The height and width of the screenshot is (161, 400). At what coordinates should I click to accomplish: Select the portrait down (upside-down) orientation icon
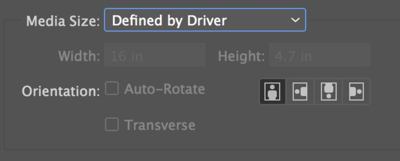pyautogui.click(x=328, y=91)
